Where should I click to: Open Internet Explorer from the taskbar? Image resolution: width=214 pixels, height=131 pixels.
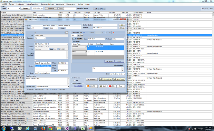coord(27,128)
